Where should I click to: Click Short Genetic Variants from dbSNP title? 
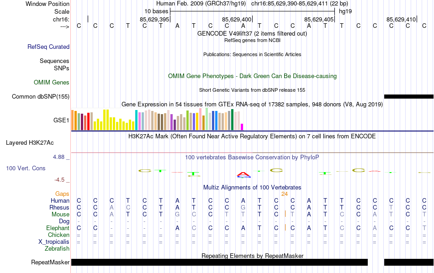tap(252, 90)
